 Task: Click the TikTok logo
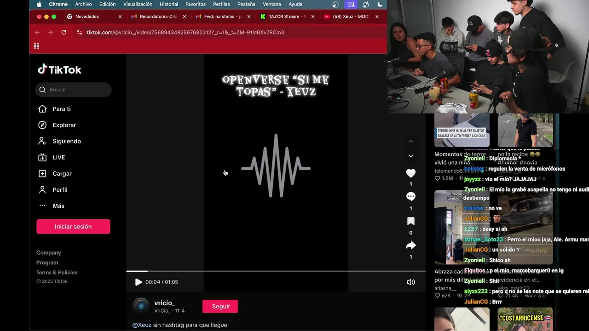[x=59, y=69]
